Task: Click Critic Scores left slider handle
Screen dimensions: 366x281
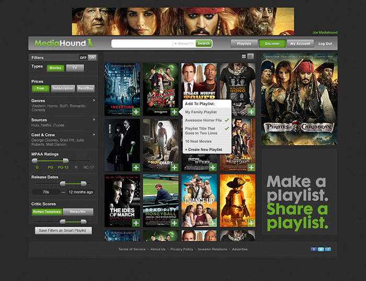Action: (x=63, y=221)
